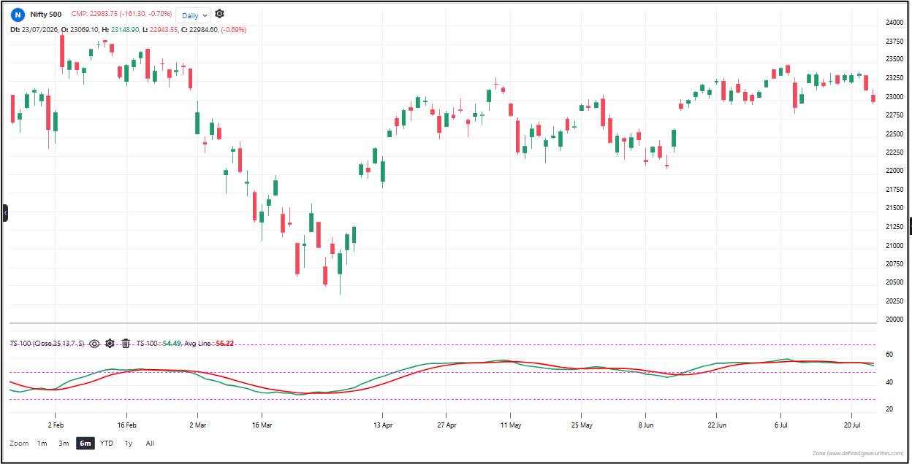Click the indicator scale label 60

[889, 355]
